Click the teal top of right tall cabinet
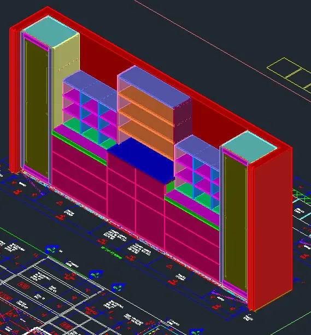The width and height of the screenshot is (311, 335). (x=249, y=147)
